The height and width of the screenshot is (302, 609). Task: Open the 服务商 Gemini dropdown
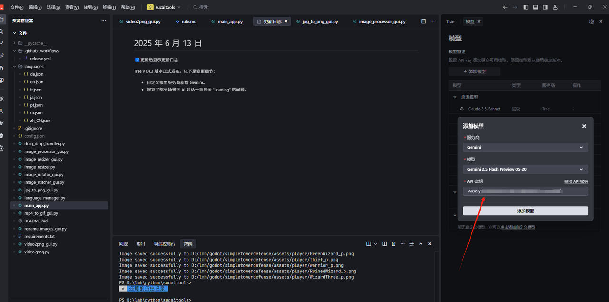(x=525, y=148)
